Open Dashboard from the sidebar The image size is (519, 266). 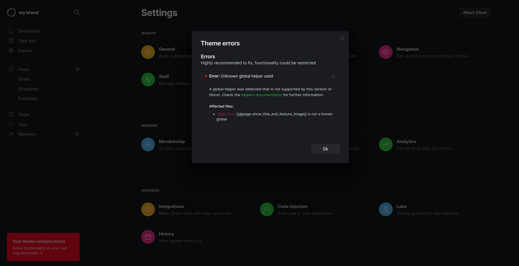click(29, 31)
